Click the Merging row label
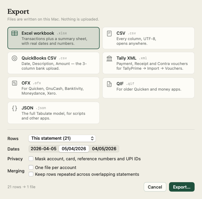The height and width of the screenshot is (199, 202). click(x=16, y=171)
